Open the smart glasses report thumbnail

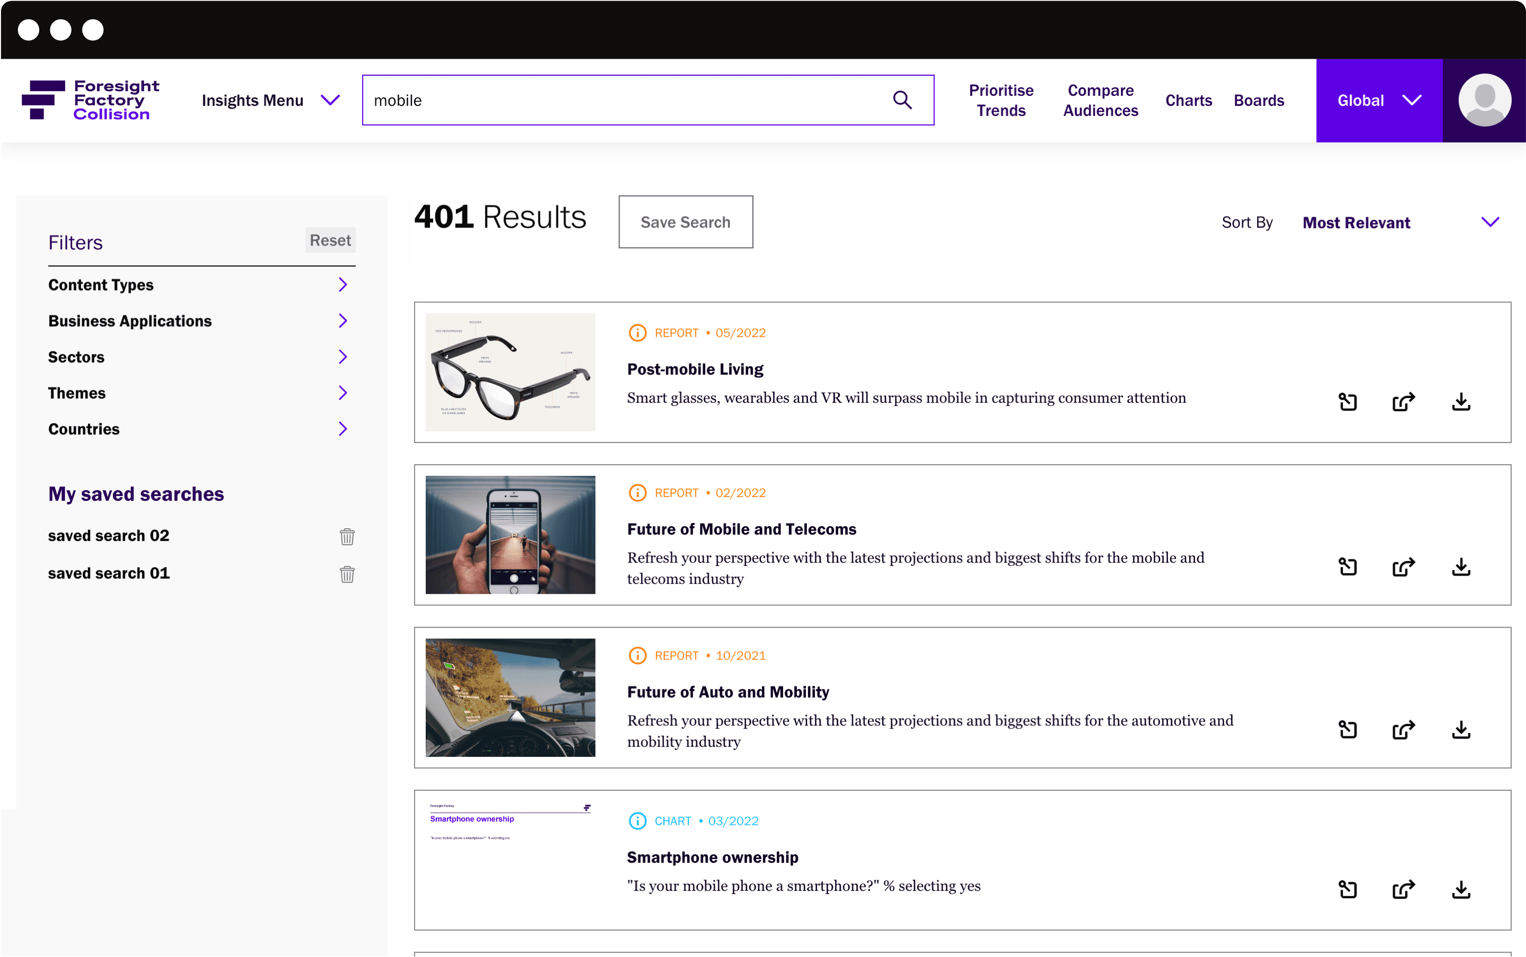[x=510, y=372]
